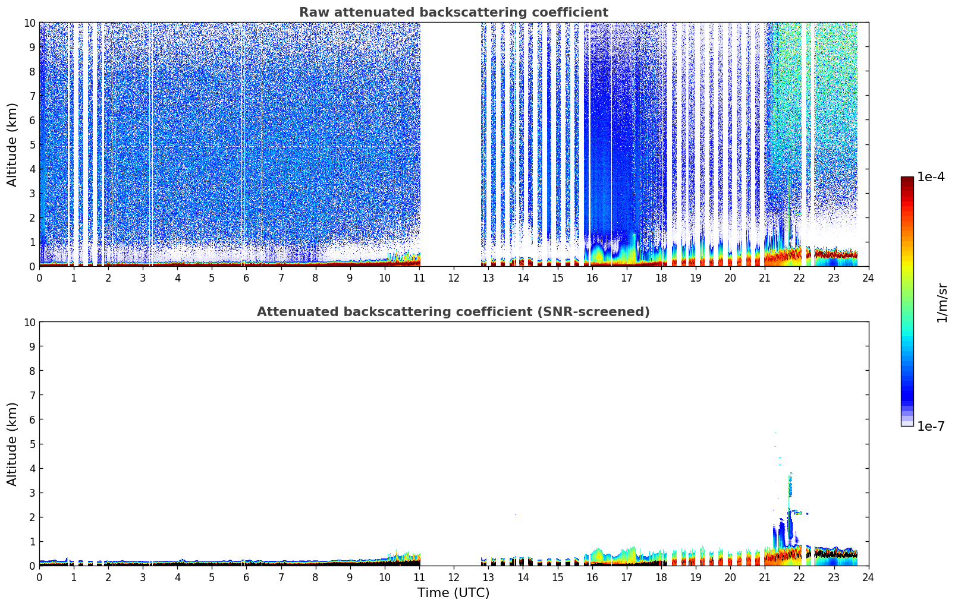Click the '10' altitude tick of the SNR-screened plot
The height and width of the screenshot is (606, 955).
click(30, 322)
